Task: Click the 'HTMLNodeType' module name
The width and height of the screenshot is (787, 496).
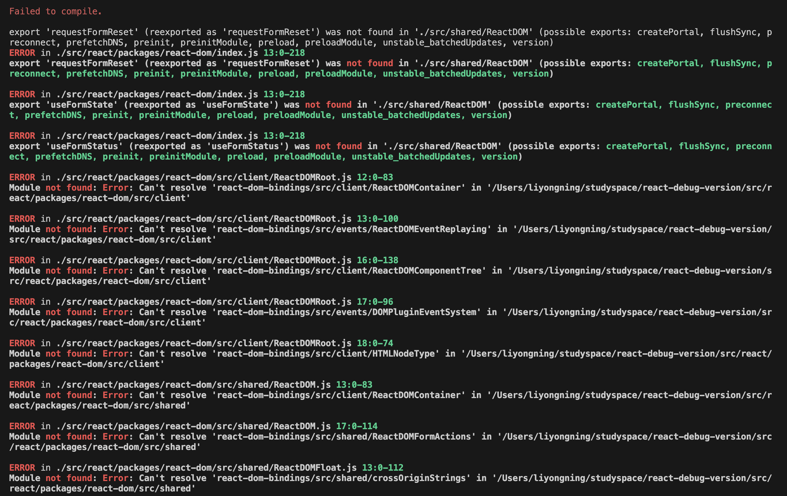Action: pyautogui.click(x=404, y=354)
